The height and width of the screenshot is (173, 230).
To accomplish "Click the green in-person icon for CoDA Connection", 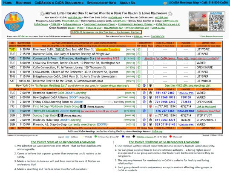I will (x=139, y=67).
